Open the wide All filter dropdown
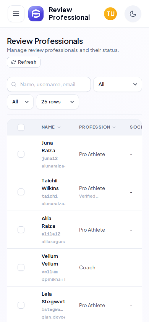 [118, 84]
